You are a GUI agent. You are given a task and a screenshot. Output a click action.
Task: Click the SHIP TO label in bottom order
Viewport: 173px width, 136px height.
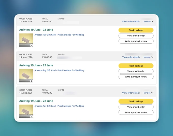[x=61, y=90]
